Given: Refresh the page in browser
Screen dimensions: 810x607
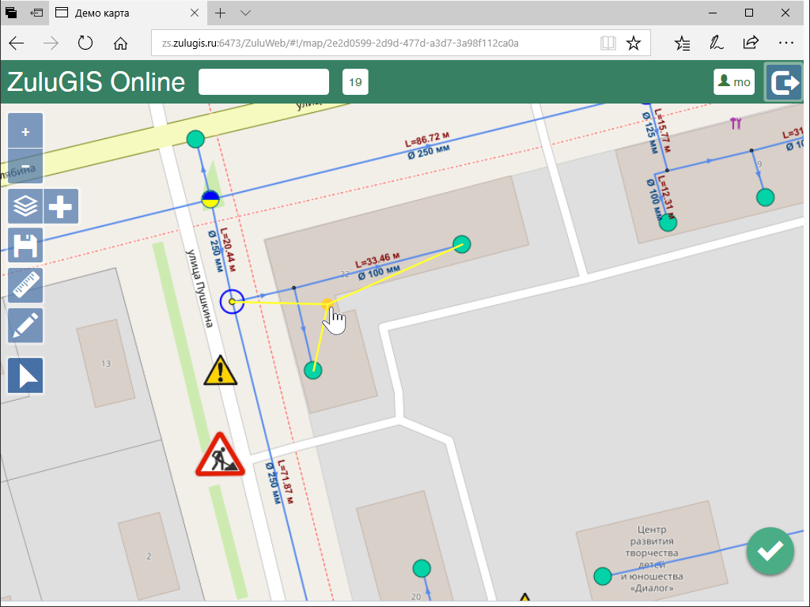Looking at the screenshot, I should click(85, 43).
